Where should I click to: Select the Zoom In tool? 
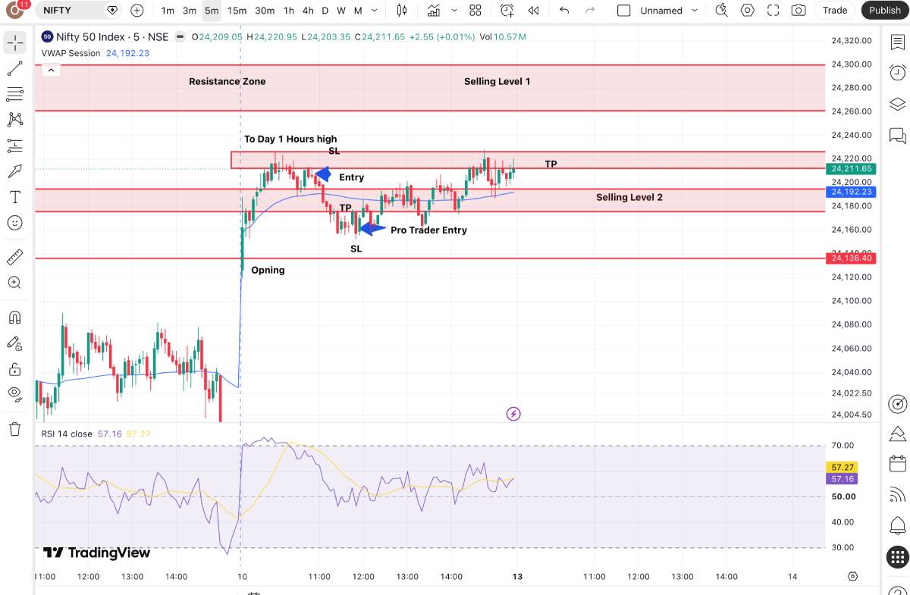(15, 283)
